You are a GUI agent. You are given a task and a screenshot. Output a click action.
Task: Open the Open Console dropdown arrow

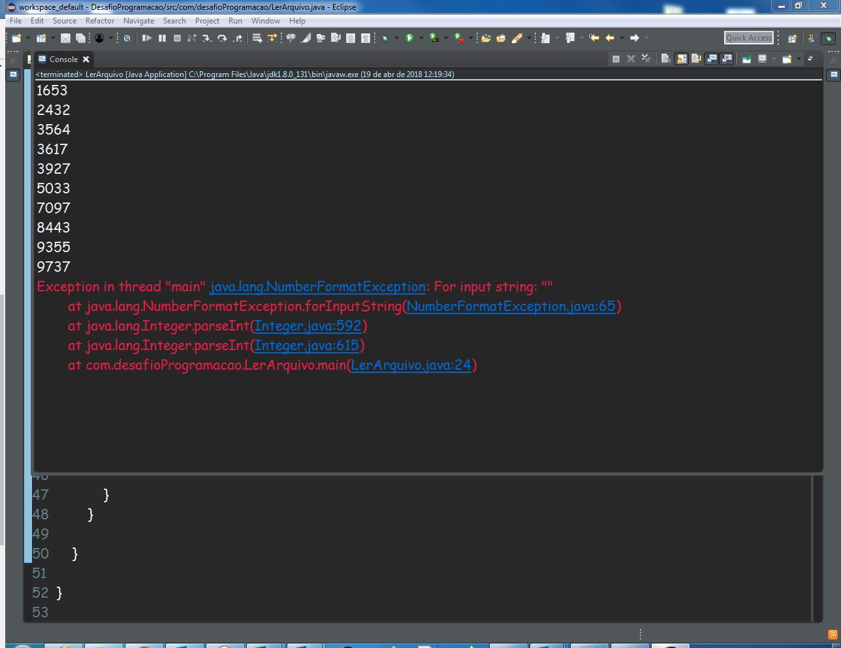(x=798, y=59)
